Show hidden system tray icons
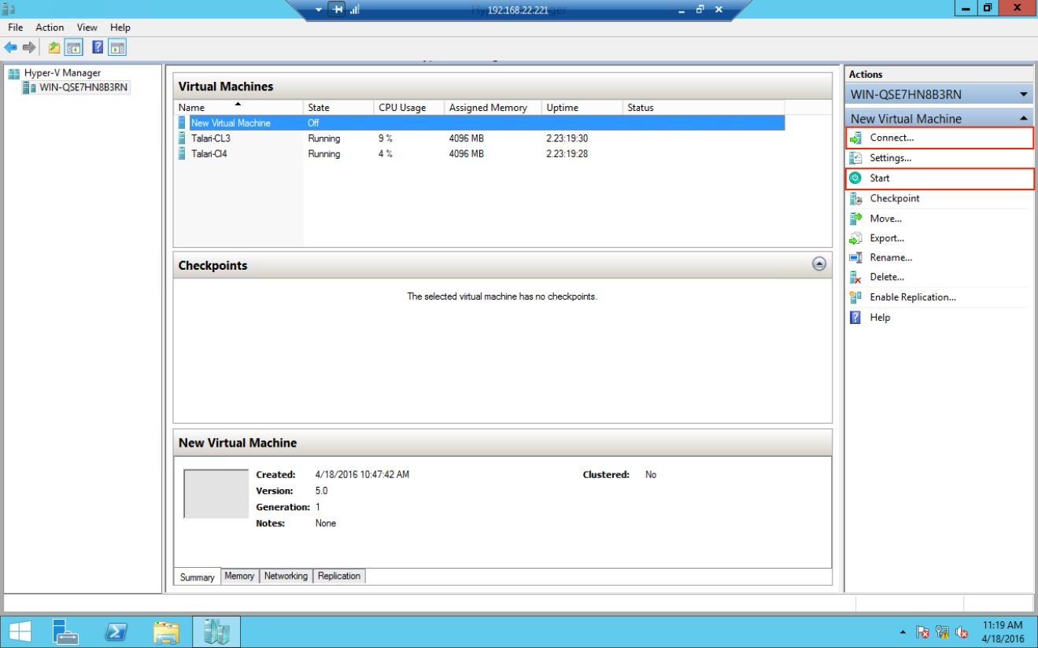 [903, 632]
